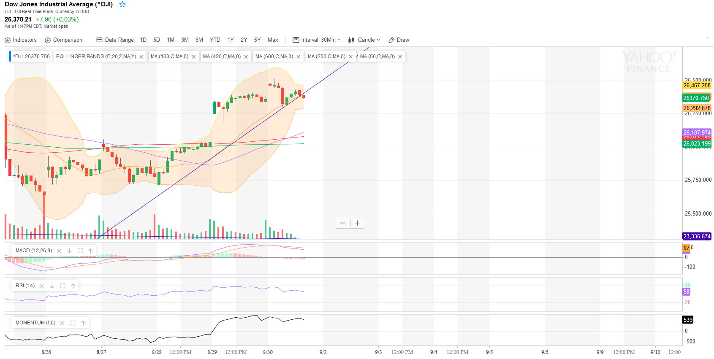Screen dimensions: 714x359
Task: Zoom out chart with minus button
Action: [x=343, y=223]
